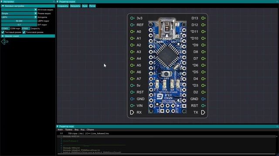Collapse the Настройки panel header arrow
Screen dimensions: 279x156
[2, 2]
